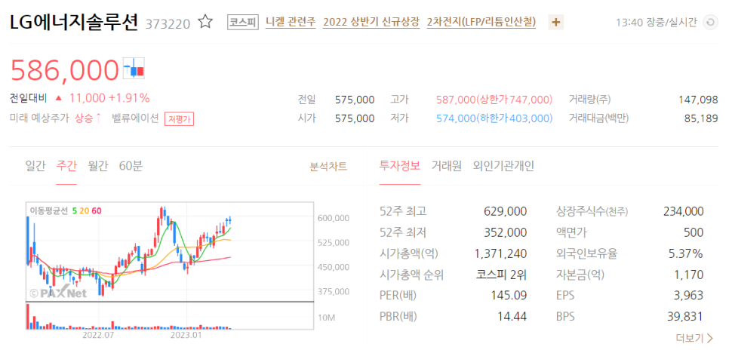Click the 고가 value 587,000(상한가747,000)
This screenshot has width=729, height=353.
494,100
